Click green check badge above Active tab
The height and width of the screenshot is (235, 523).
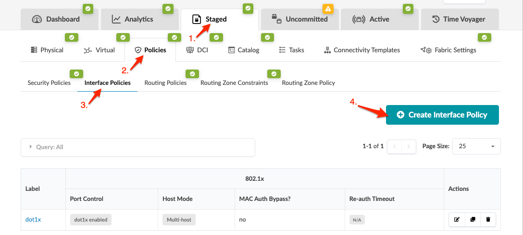click(408, 8)
